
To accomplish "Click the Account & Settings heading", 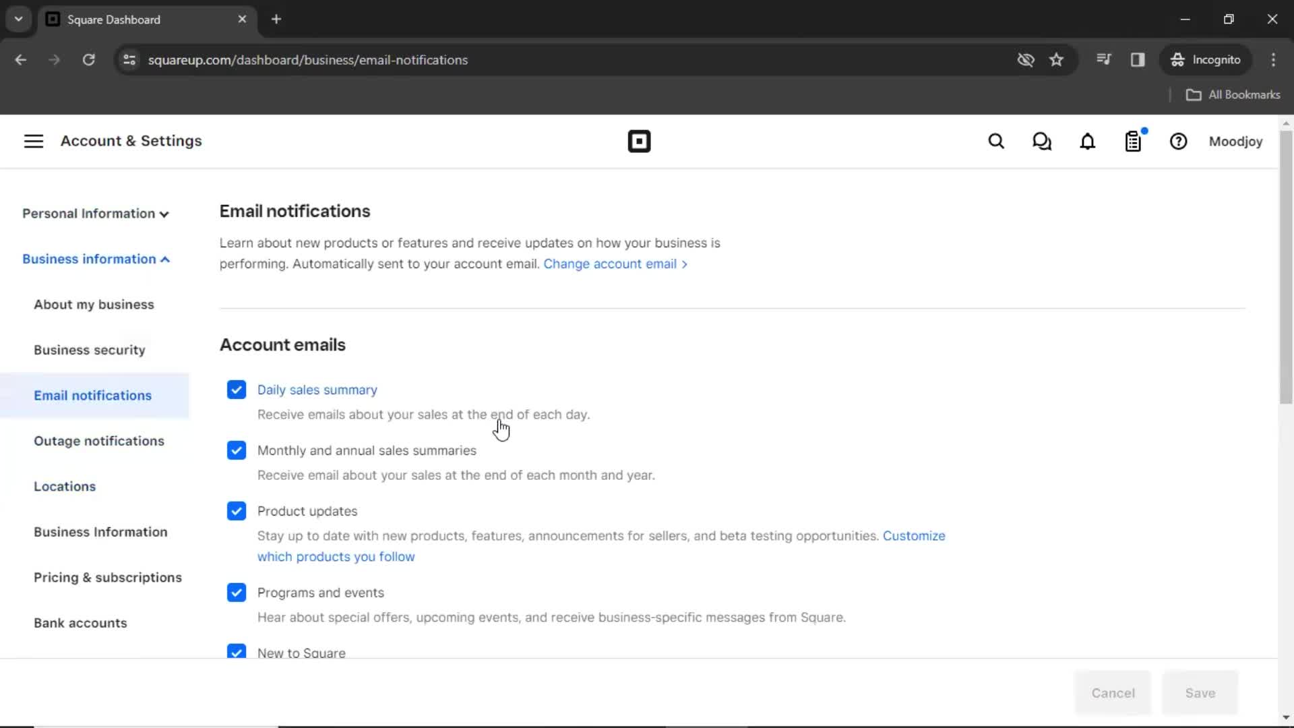I will [131, 141].
